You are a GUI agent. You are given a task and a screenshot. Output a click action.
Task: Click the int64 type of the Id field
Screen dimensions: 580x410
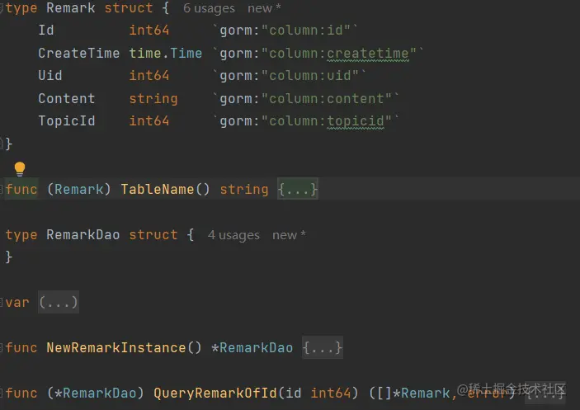[x=149, y=30]
